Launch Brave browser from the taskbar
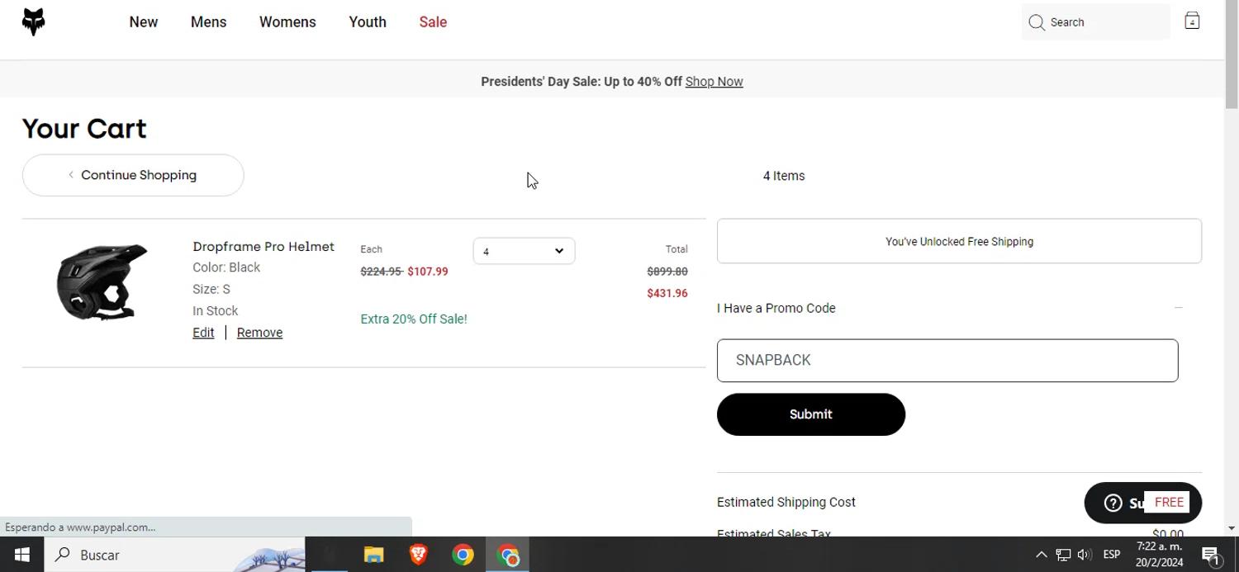Image resolution: width=1239 pixels, height=572 pixels. pos(418,555)
